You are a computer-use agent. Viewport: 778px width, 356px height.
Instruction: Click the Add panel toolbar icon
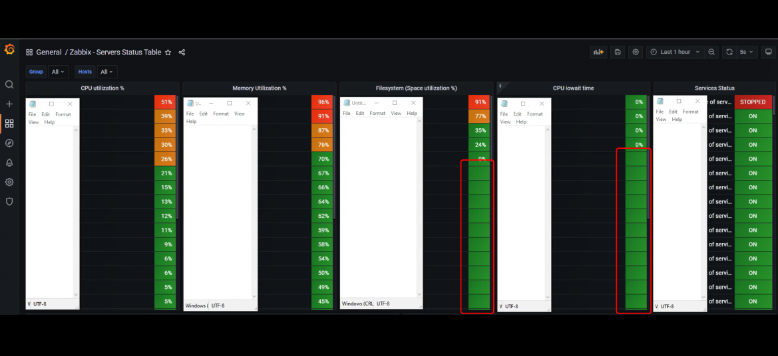tap(599, 52)
